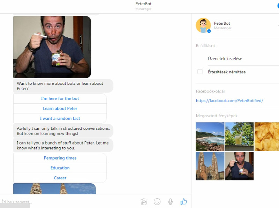Viewport: 279px width, 208px height.
Task: Click the 'Want to know more about bots' message
Action: [x=63, y=86]
